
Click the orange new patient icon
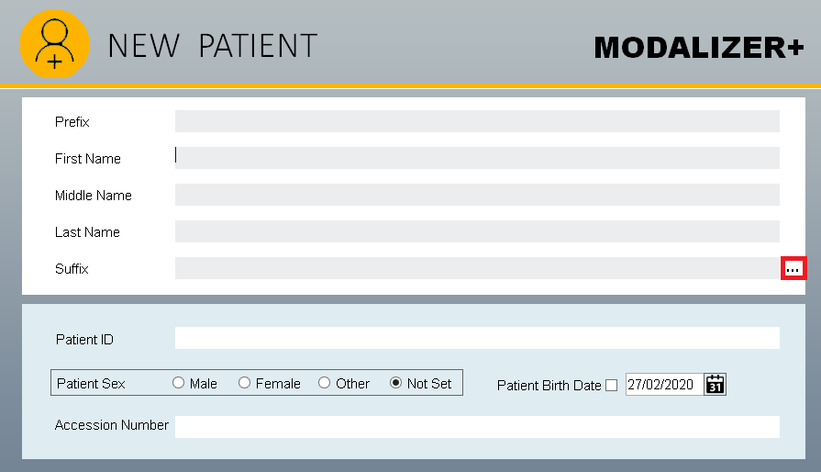[x=55, y=45]
